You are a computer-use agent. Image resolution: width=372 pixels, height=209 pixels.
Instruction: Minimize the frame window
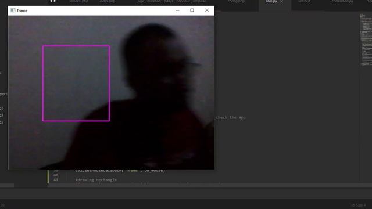pyautogui.click(x=177, y=10)
